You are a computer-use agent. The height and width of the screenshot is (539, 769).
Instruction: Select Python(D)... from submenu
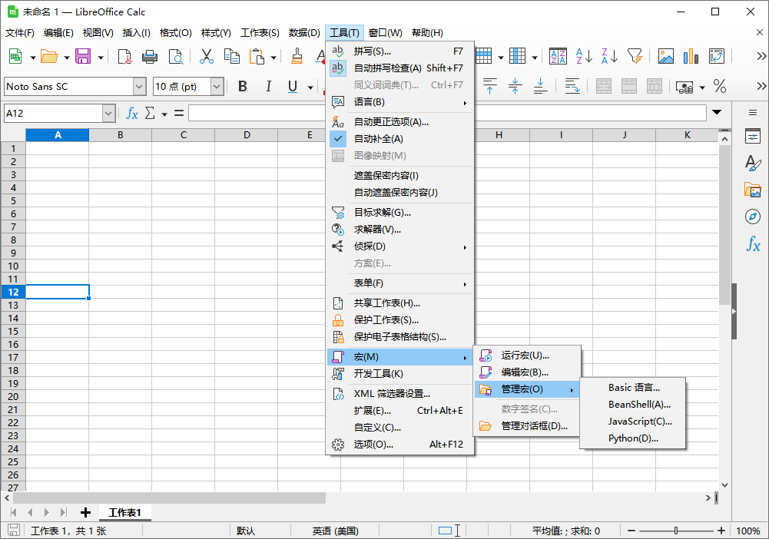pyautogui.click(x=633, y=438)
